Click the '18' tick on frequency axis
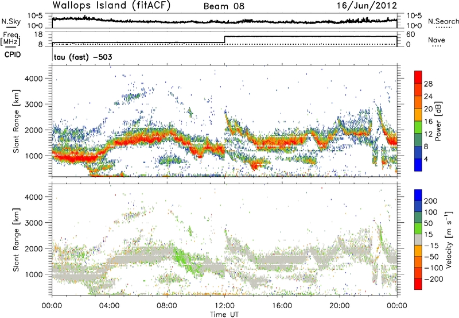The width and height of the screenshot is (459, 318). point(38,34)
